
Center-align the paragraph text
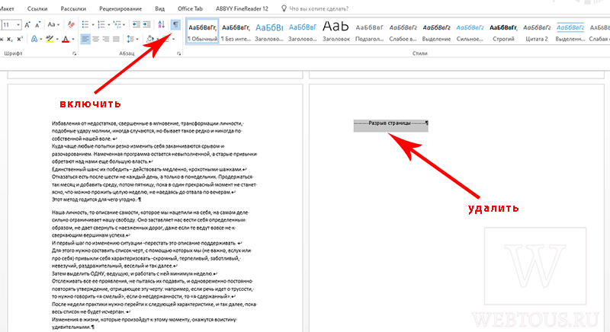pos(96,39)
